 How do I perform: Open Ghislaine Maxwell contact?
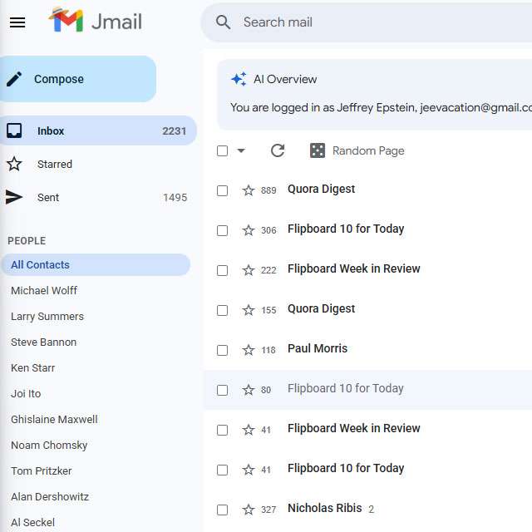pos(54,419)
